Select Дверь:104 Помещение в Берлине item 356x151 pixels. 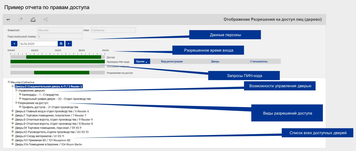(x=48, y=144)
